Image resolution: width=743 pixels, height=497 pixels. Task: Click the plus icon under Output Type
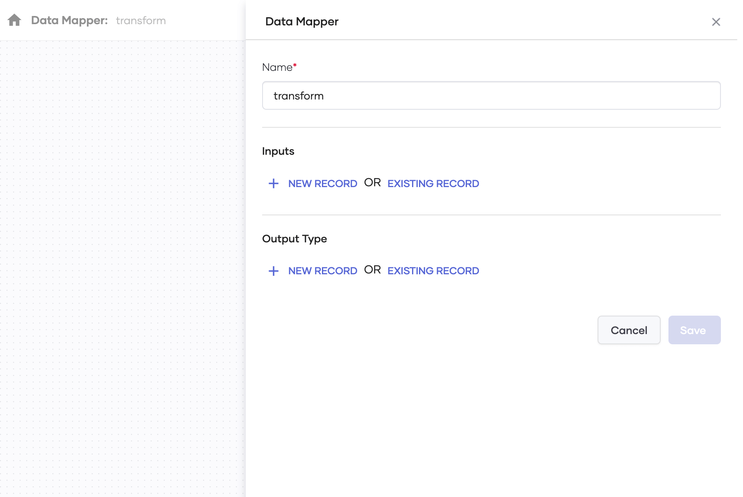[x=274, y=271]
